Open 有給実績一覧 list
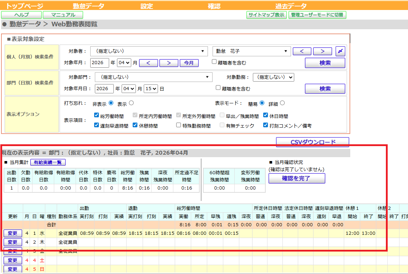This screenshot has height=274, width=408. [x=48, y=162]
